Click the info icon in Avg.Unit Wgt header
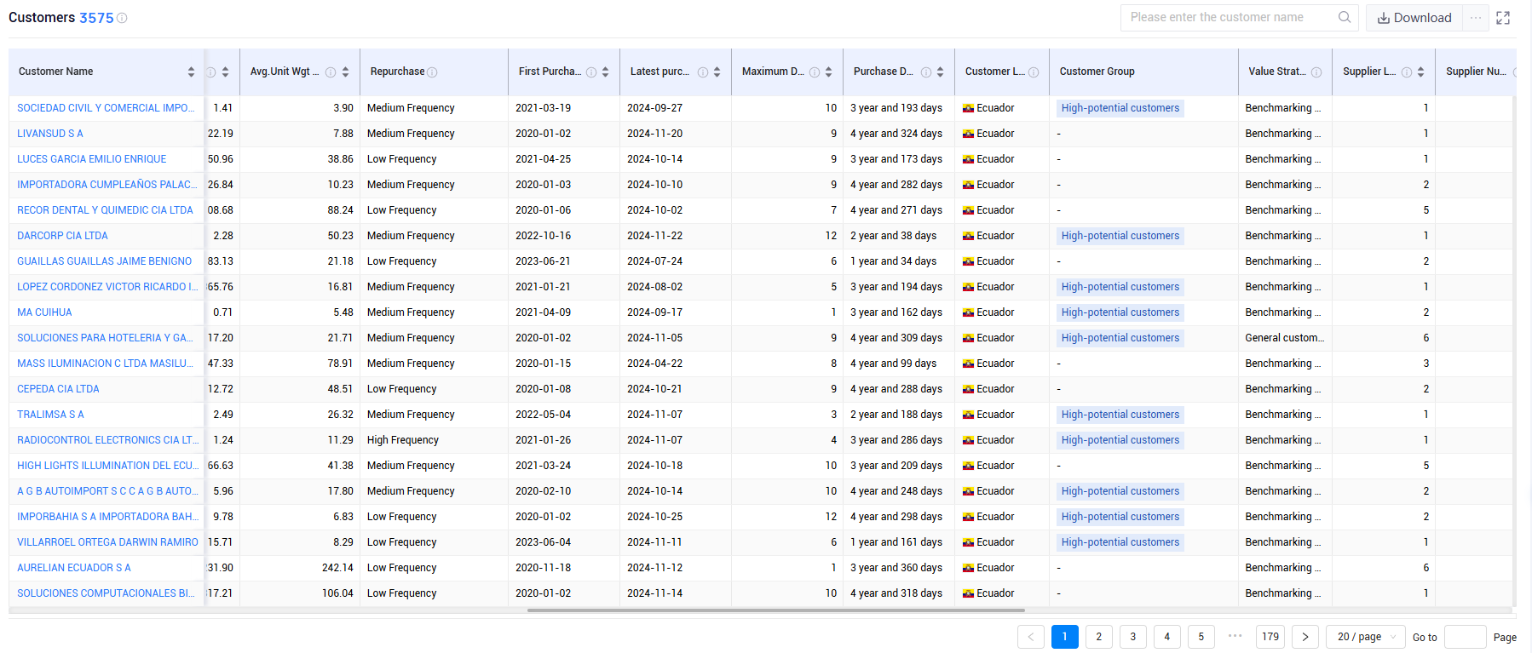This screenshot has width=1532, height=653. [331, 72]
